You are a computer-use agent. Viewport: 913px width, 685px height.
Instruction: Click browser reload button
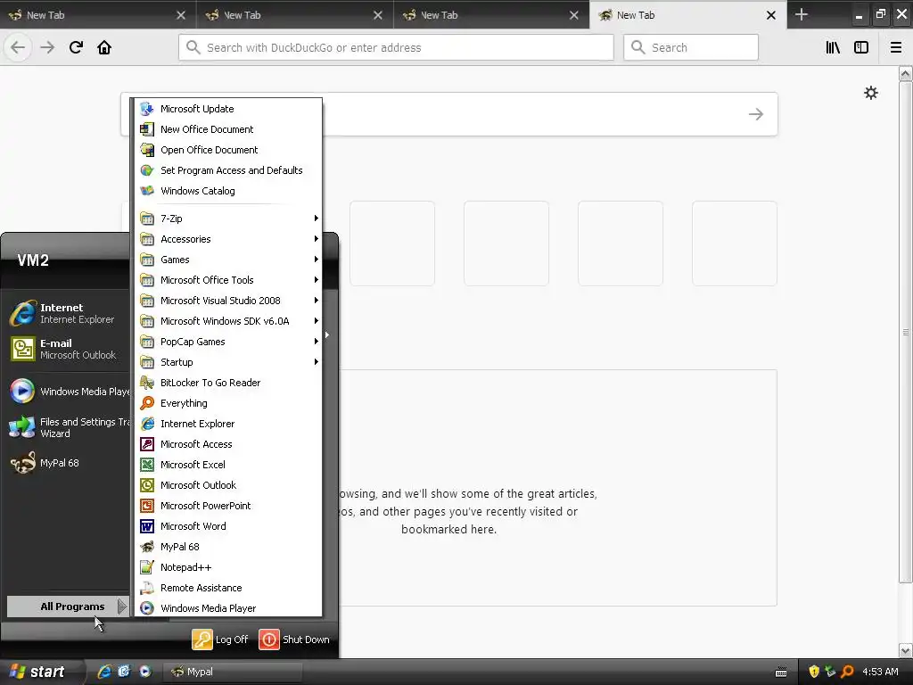click(x=76, y=47)
